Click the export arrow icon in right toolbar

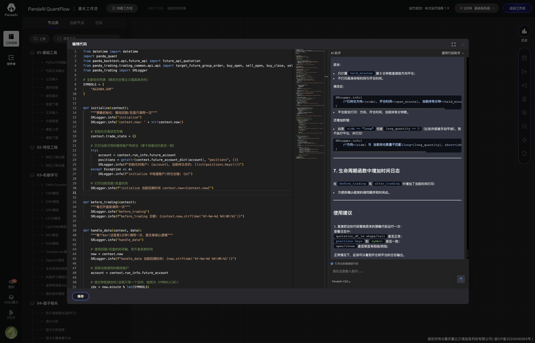point(524,72)
